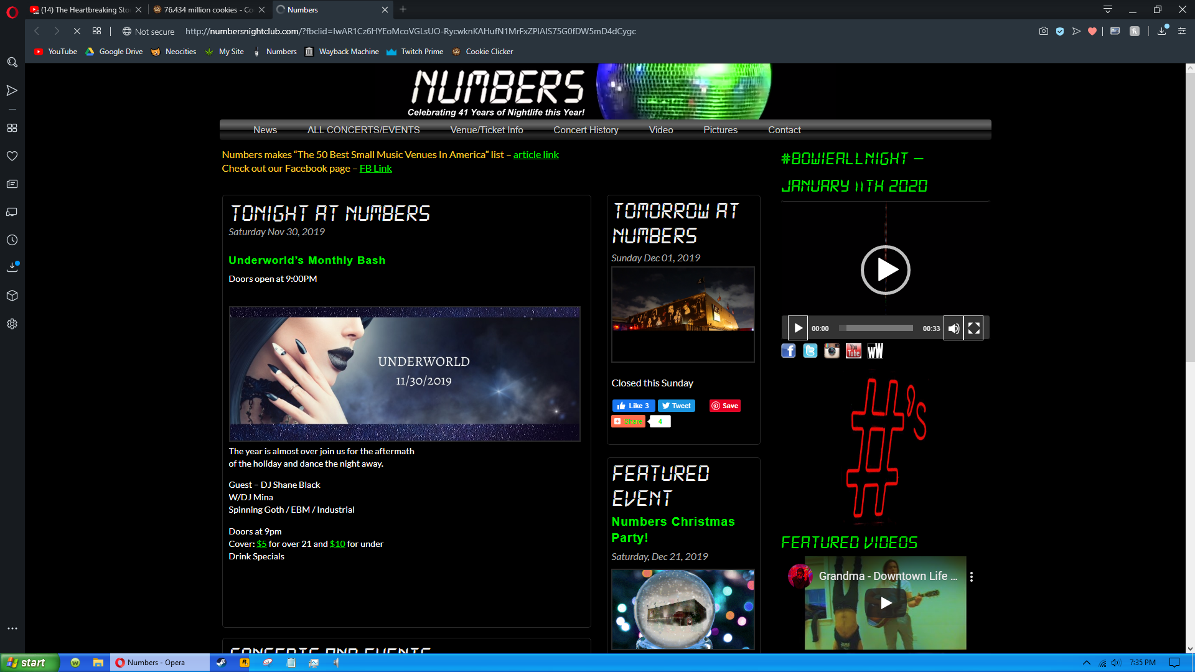
Task: Follow the article link hyperlink
Action: (536, 155)
